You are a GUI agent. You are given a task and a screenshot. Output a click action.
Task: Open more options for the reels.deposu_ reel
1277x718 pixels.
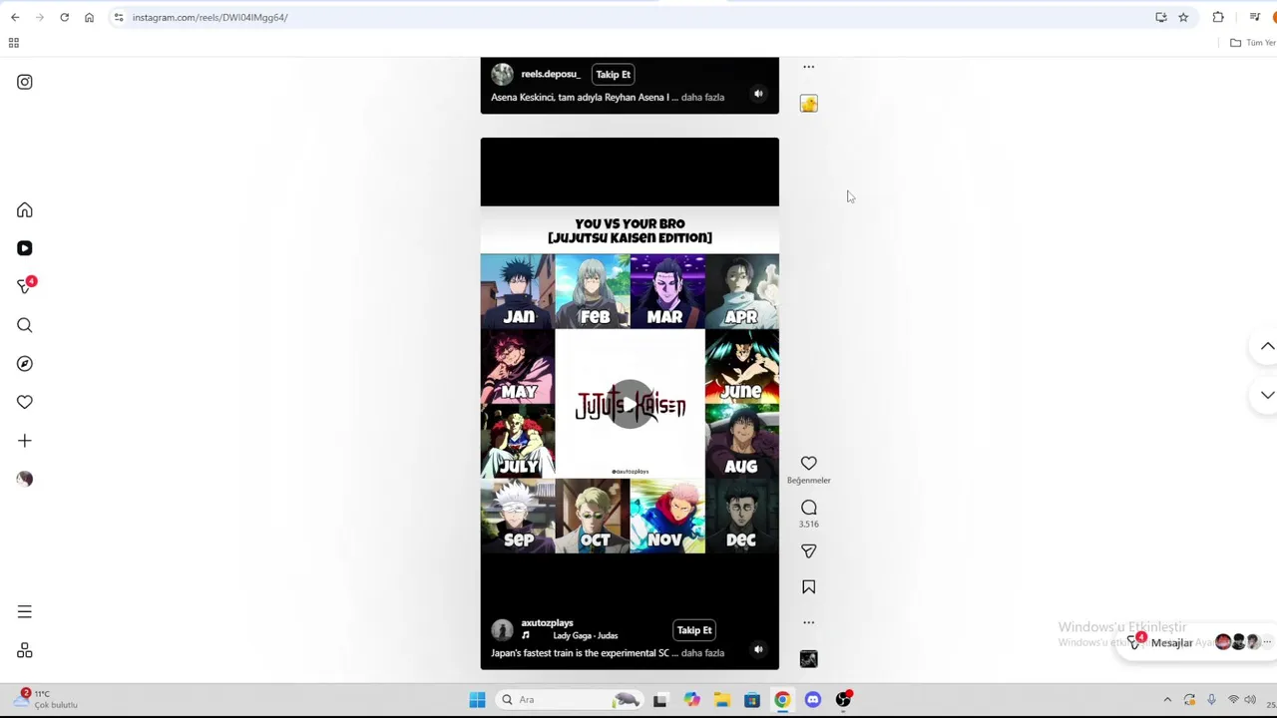coord(809,67)
